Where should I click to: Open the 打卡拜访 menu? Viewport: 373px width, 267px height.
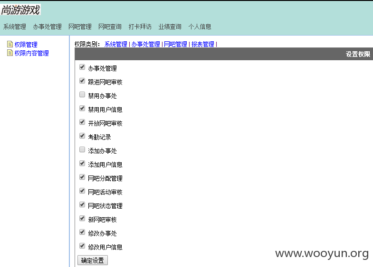pyautogui.click(x=140, y=27)
